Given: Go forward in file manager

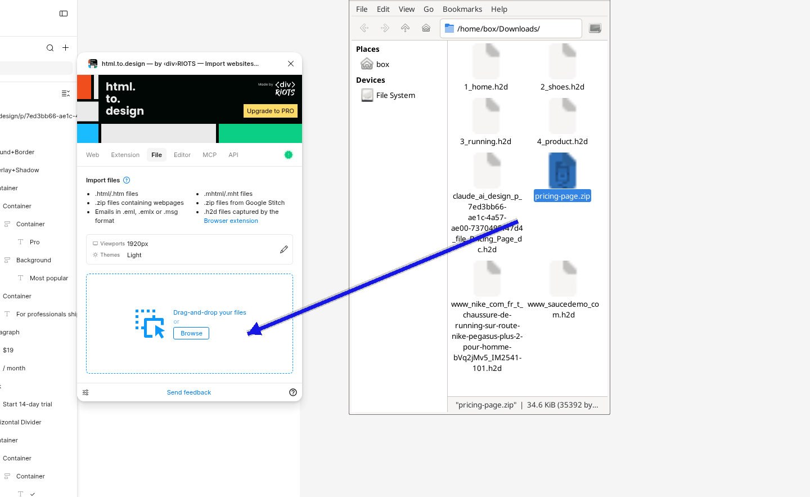Looking at the screenshot, I should click(x=385, y=28).
